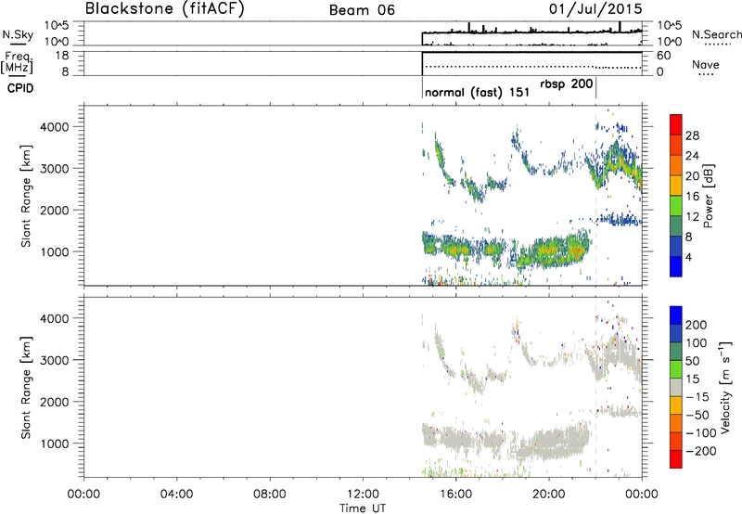This screenshot has height=514, width=742.
Task: Click the '08:00' time axis tick label
Action: 270,495
